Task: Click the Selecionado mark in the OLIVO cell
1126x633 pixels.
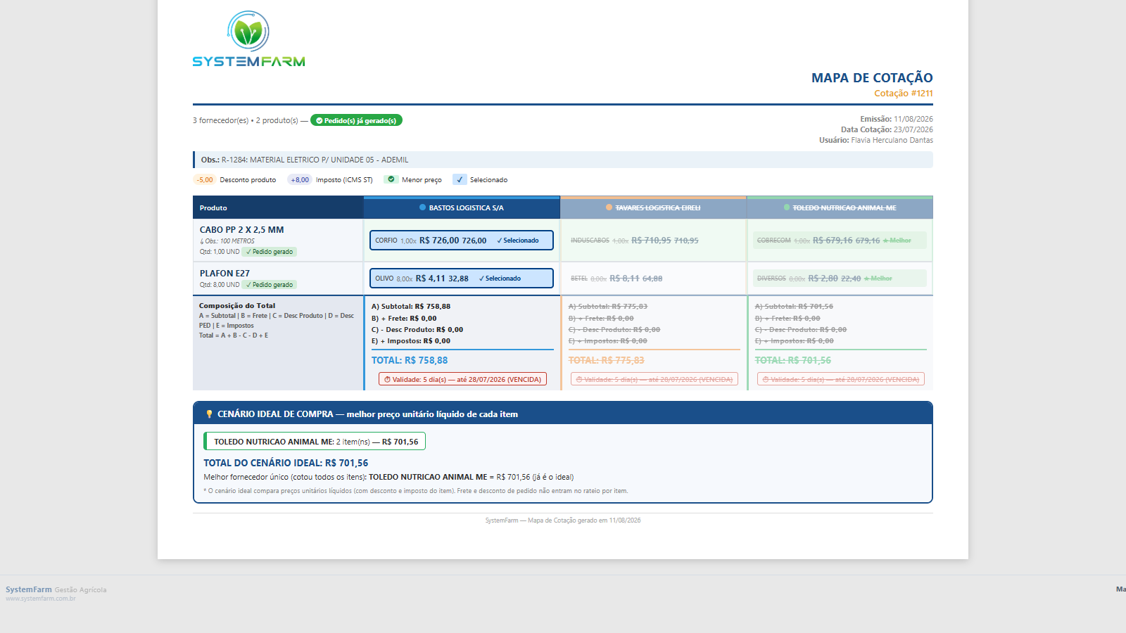Action: click(x=500, y=279)
